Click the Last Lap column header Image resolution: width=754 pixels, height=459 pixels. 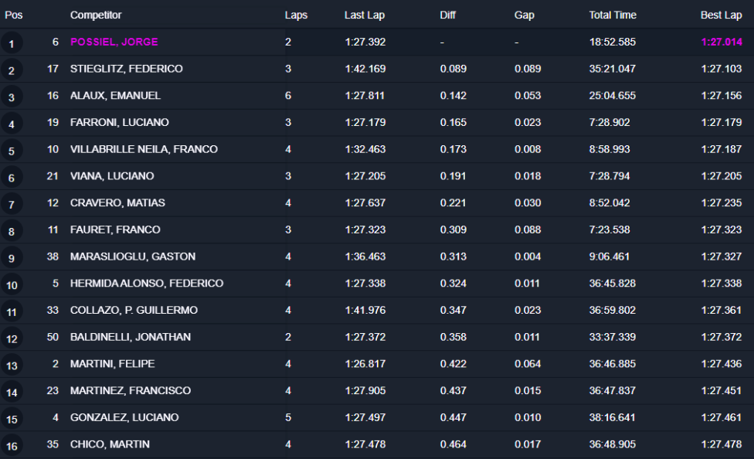pyautogui.click(x=365, y=15)
